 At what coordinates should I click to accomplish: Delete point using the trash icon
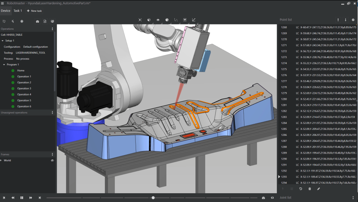(309, 189)
